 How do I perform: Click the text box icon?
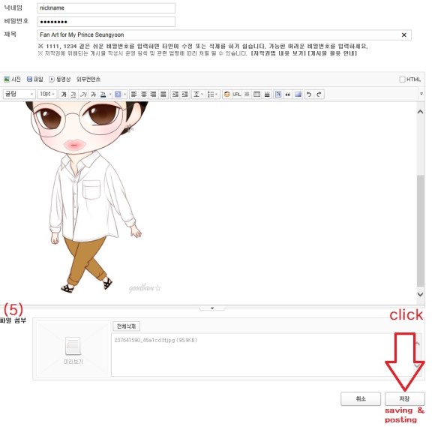[x=278, y=95]
